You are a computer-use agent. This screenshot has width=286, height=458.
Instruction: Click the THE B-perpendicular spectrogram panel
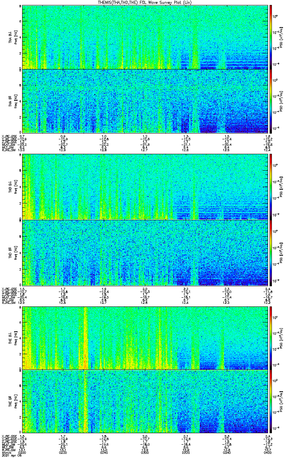(x=145, y=338)
